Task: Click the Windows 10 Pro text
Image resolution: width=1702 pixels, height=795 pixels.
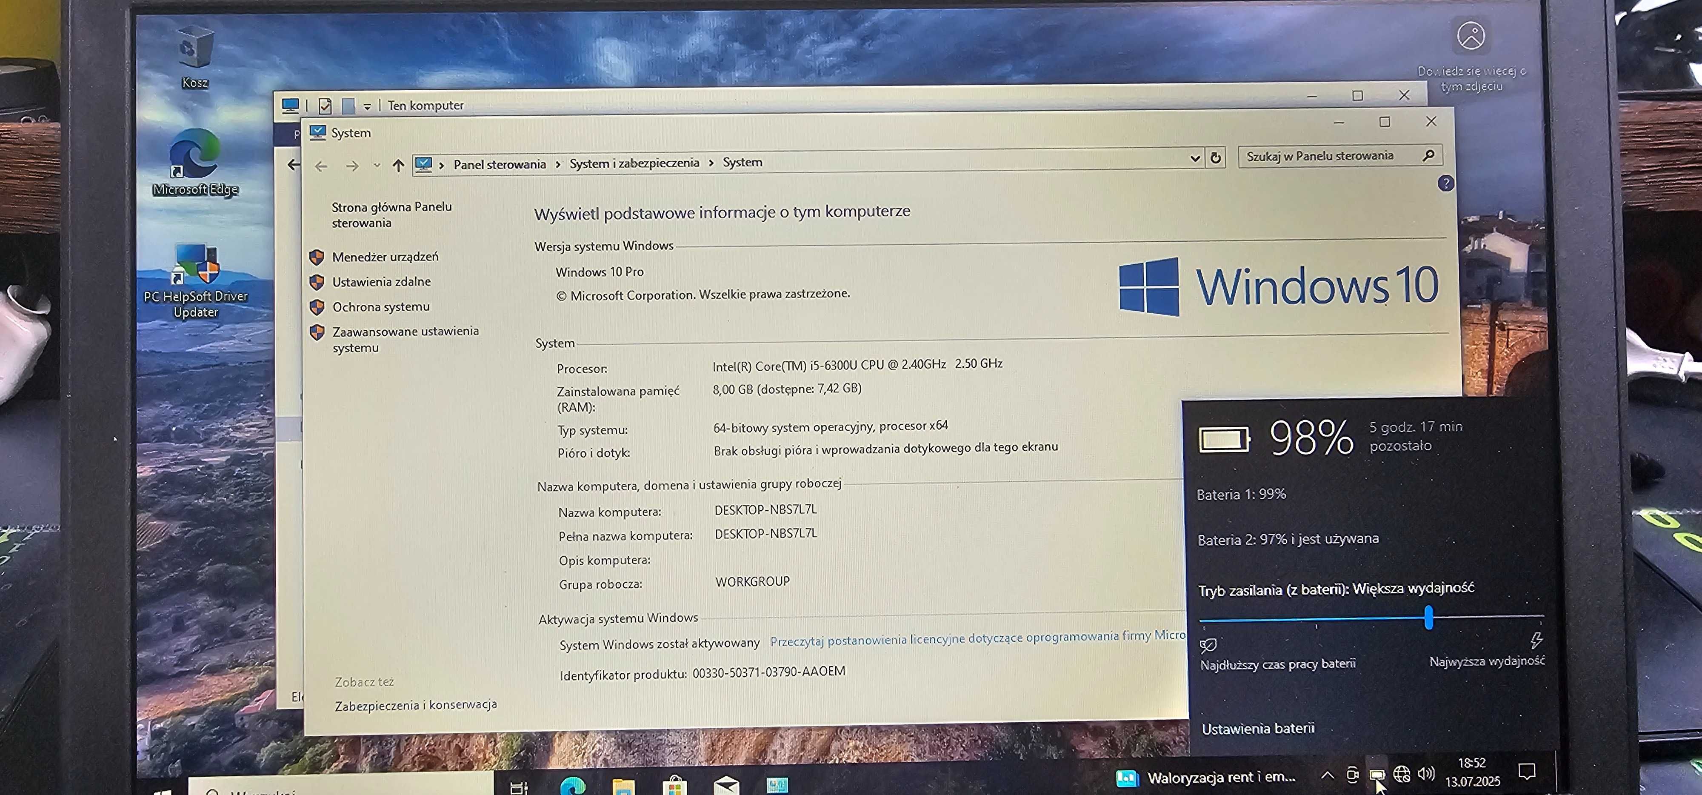Action: [599, 272]
